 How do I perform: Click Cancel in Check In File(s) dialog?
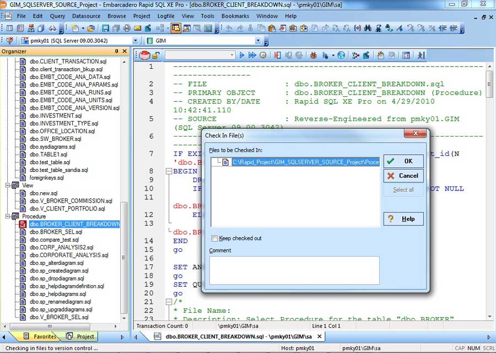tap(403, 176)
